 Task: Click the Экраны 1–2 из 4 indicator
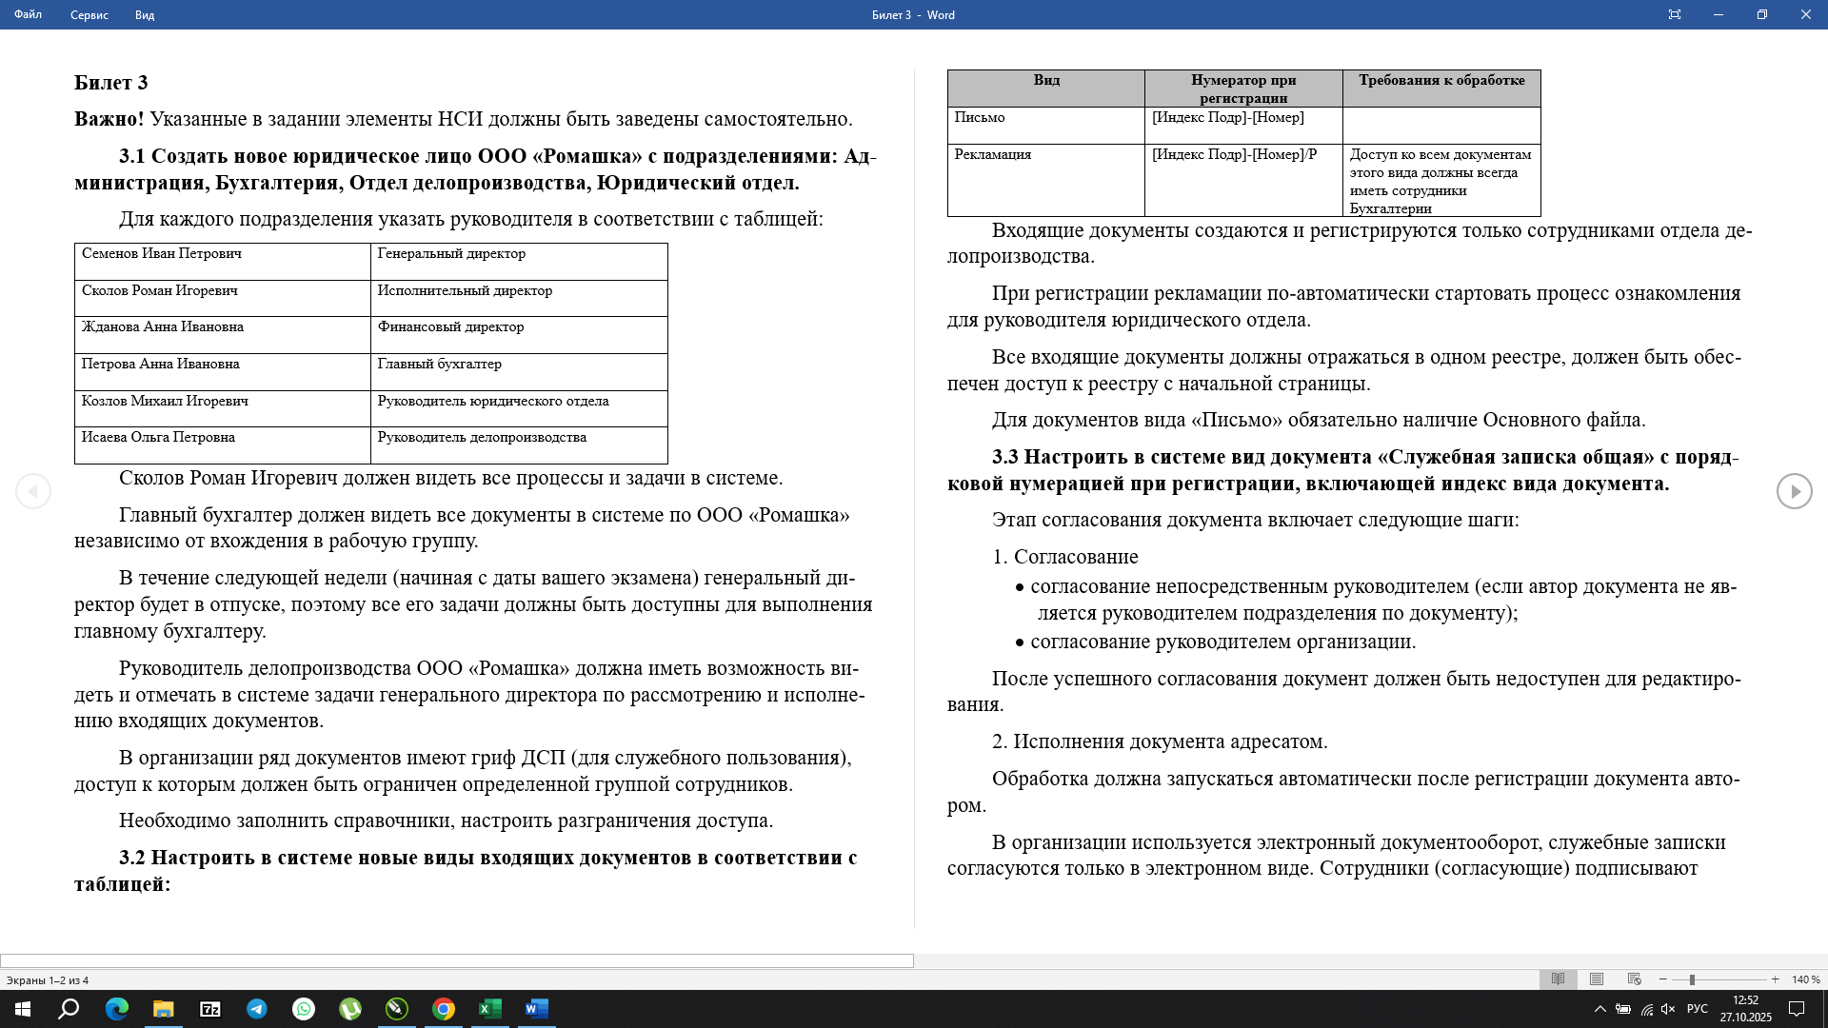tap(47, 979)
